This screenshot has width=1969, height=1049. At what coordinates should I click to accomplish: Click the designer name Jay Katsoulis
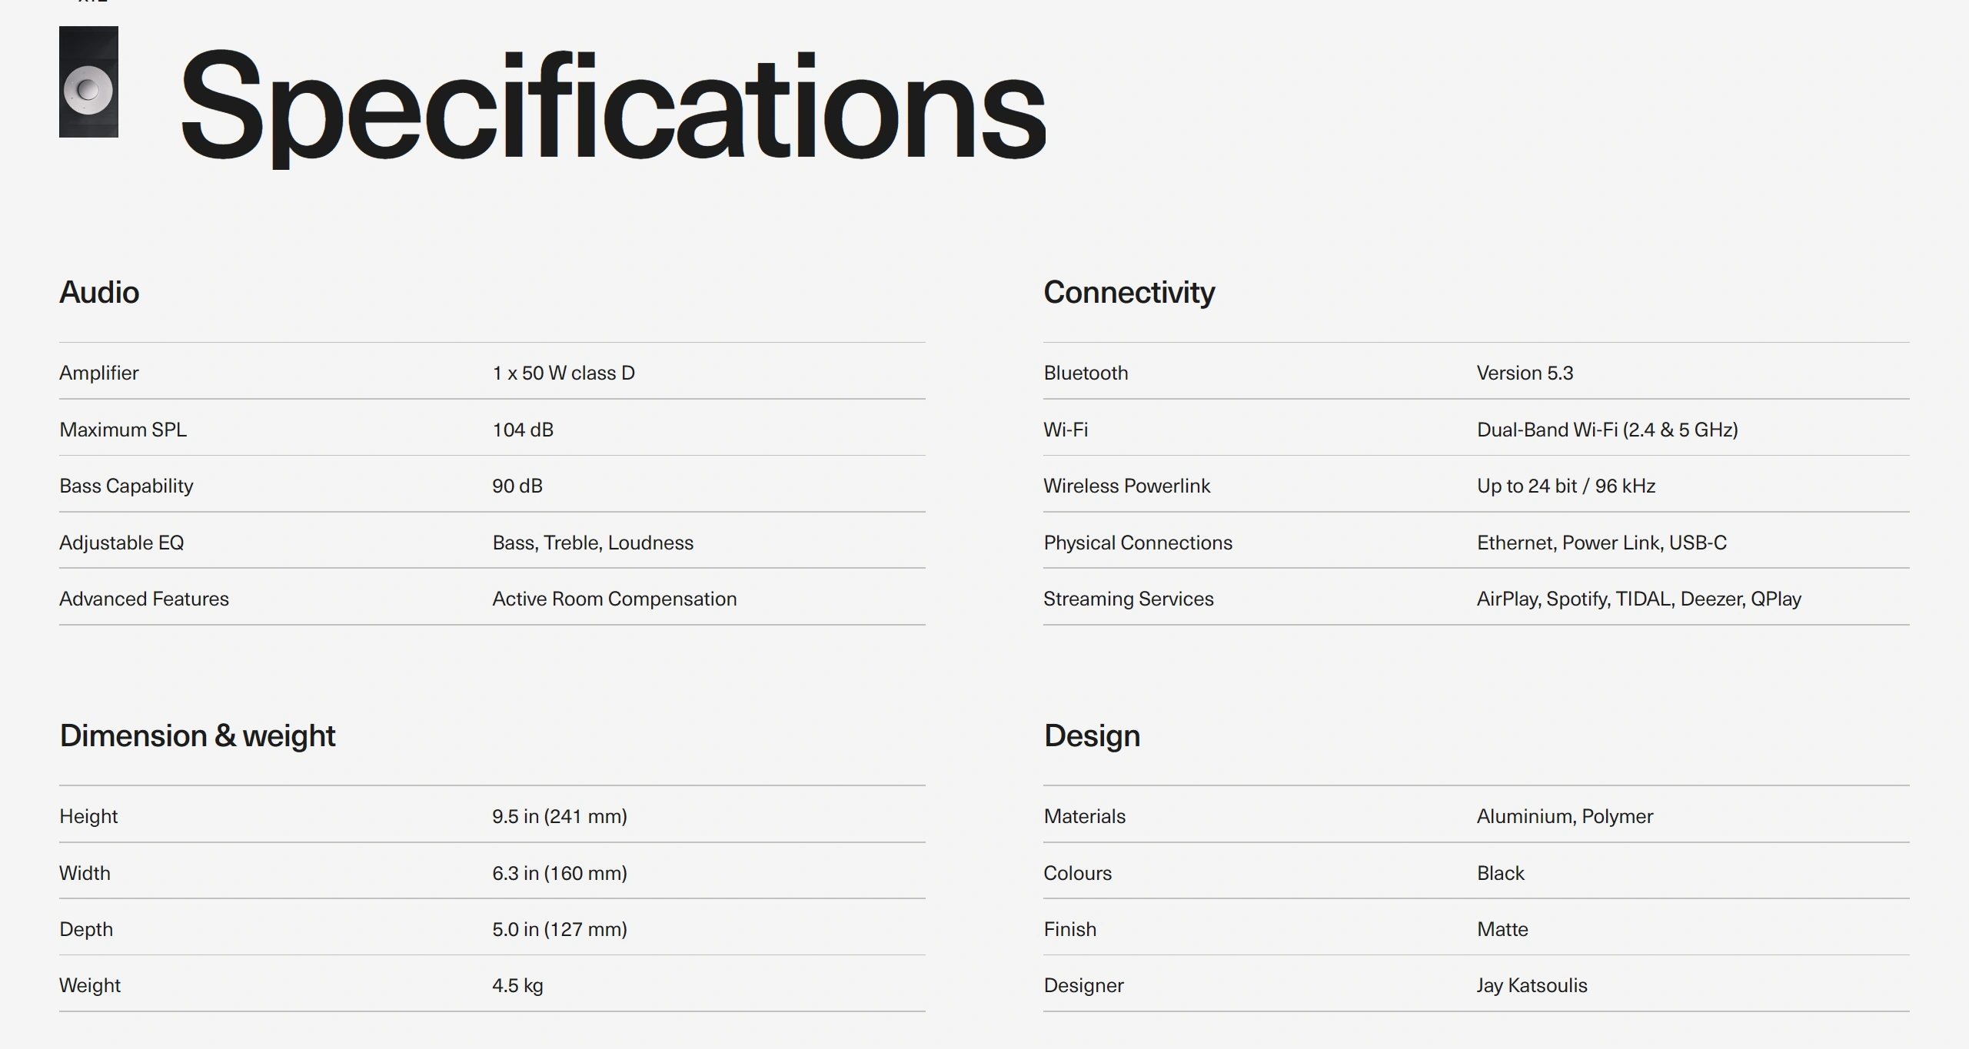(1531, 985)
